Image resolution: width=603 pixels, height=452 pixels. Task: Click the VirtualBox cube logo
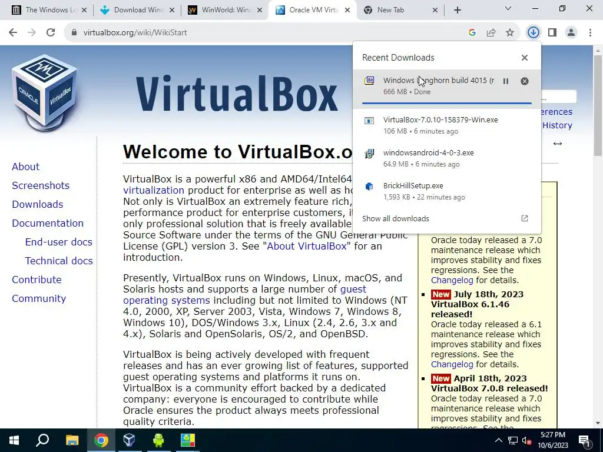[44, 93]
